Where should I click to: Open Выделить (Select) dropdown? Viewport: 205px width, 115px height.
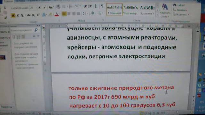coord(181,15)
